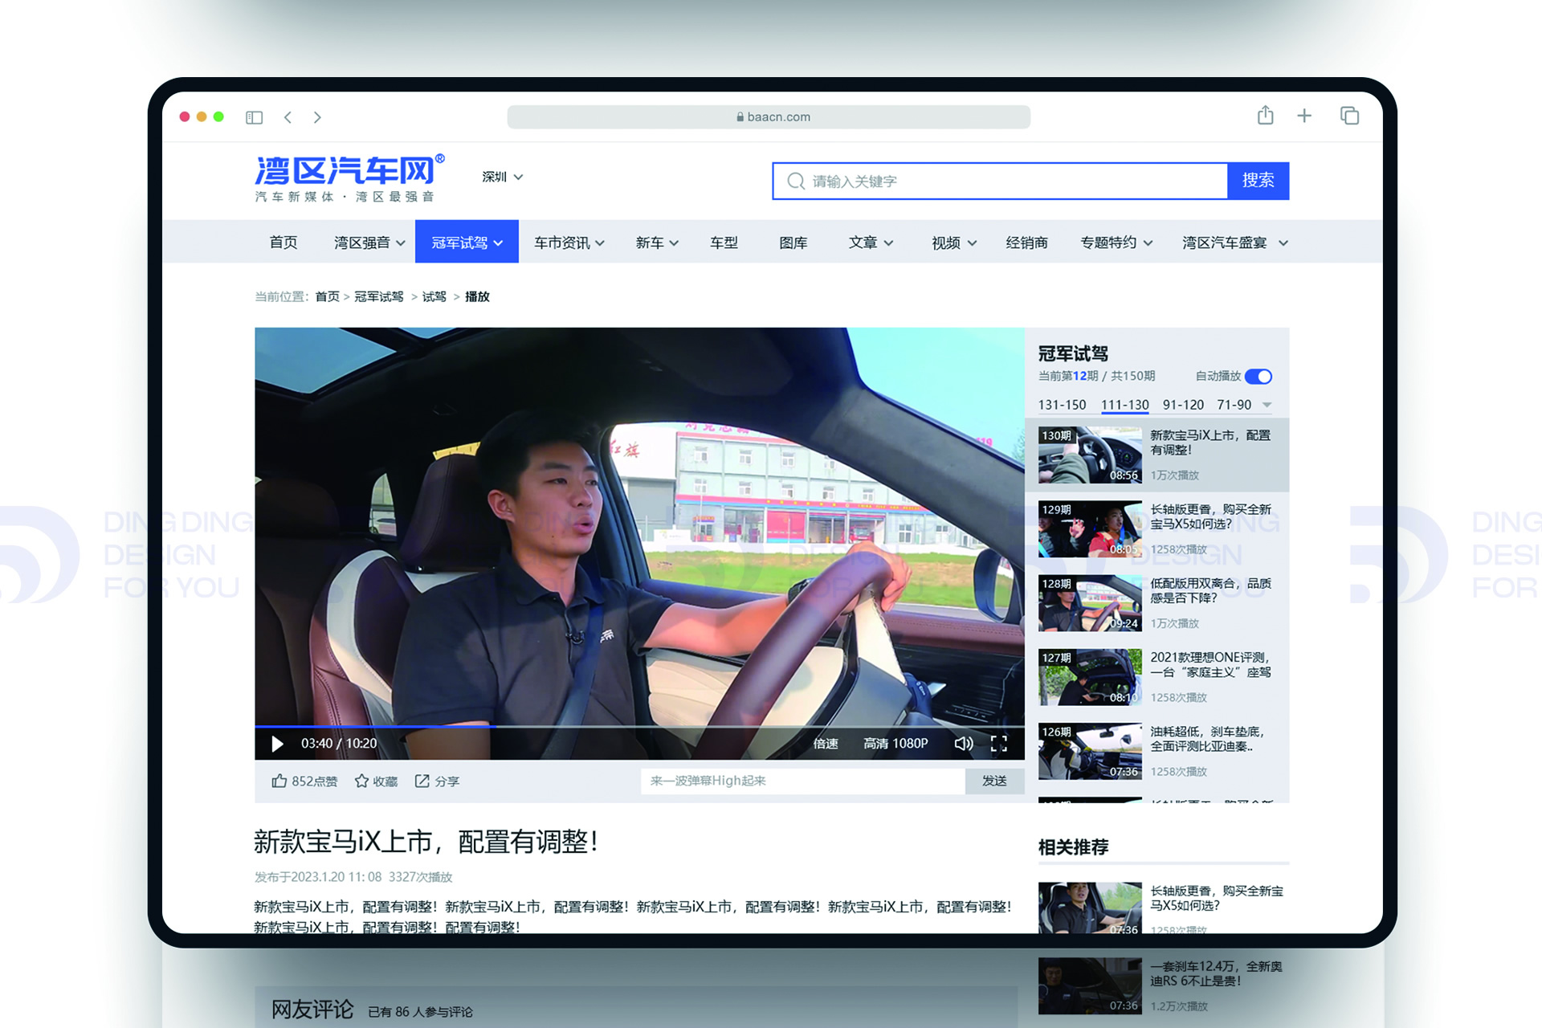Open 油耗超低，刹车垫底 title
The height and width of the screenshot is (1028, 1542).
1208,739
